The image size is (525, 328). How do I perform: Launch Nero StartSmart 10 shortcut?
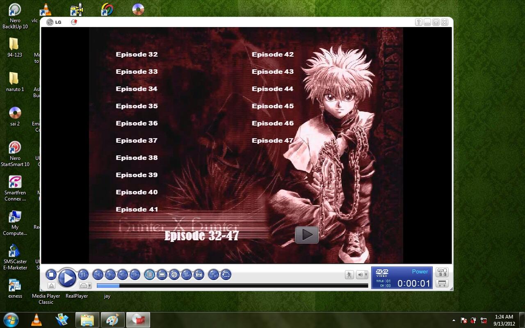(x=15, y=154)
